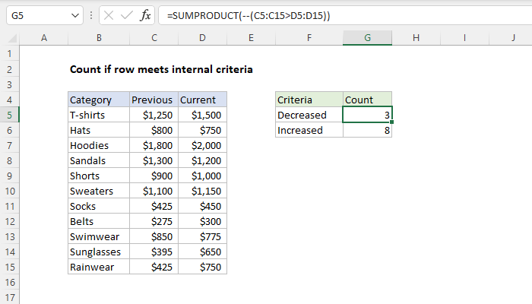The width and height of the screenshot is (532, 304).
Task: Select the Hoodies current value $2,000
Action: tap(202, 145)
